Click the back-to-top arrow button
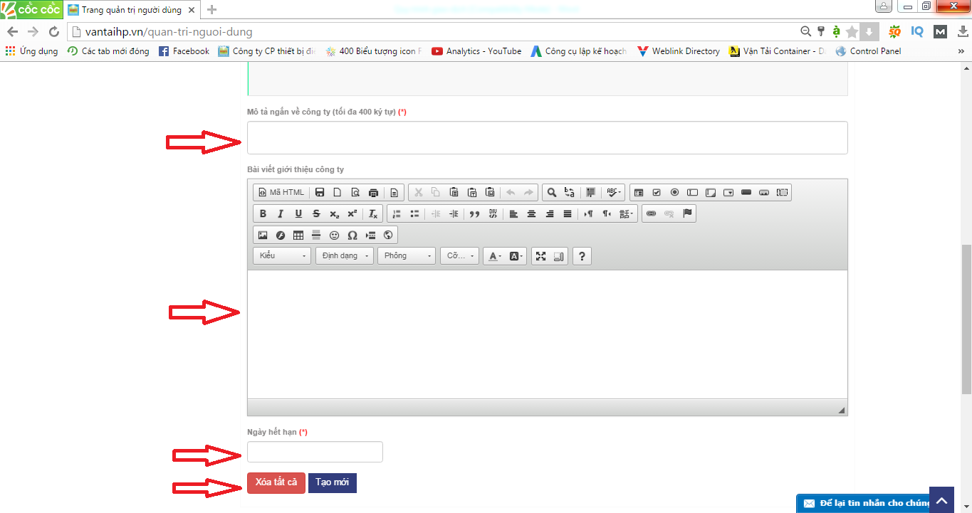 click(941, 499)
